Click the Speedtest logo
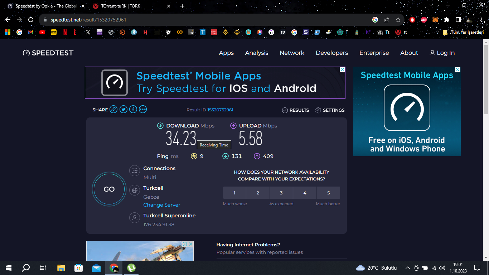This screenshot has width=489, height=275. click(48, 53)
